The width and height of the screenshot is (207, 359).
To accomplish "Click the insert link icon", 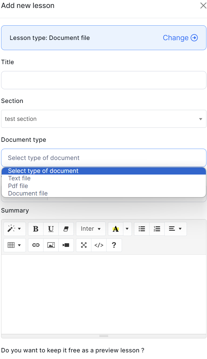I will tap(36, 245).
